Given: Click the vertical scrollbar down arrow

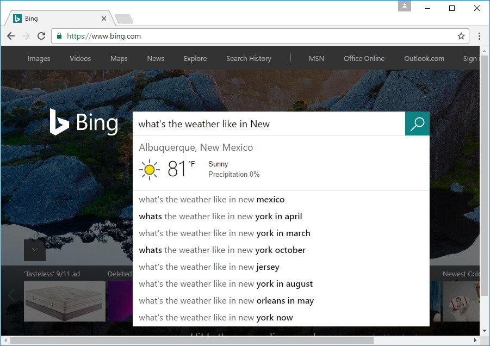Looking at the screenshot, I should point(485,331).
